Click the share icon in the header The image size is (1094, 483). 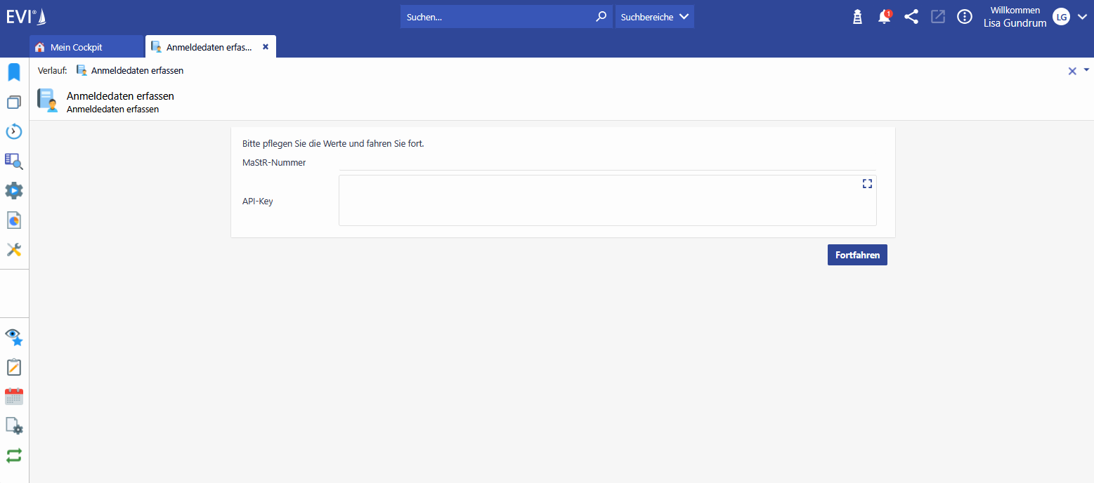point(911,18)
